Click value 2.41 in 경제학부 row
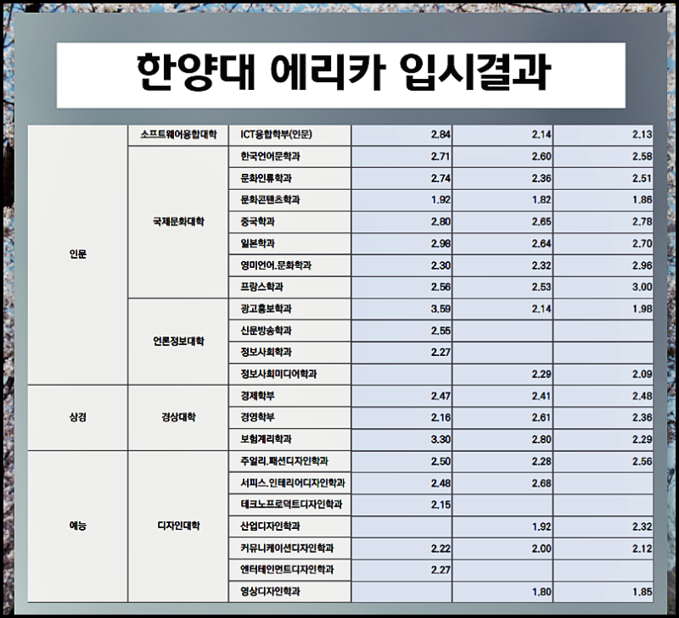Image resolution: width=679 pixels, height=618 pixels. pos(542,396)
